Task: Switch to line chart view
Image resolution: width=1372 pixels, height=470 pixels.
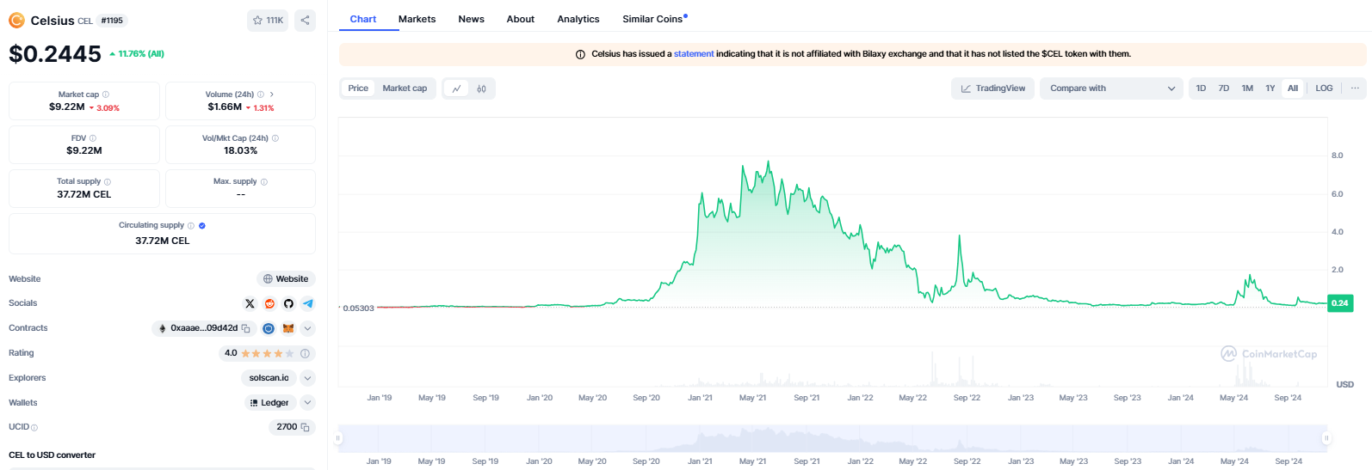Action: point(456,89)
